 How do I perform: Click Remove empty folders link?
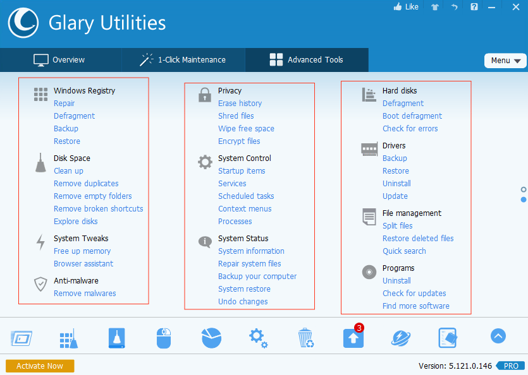tap(92, 196)
